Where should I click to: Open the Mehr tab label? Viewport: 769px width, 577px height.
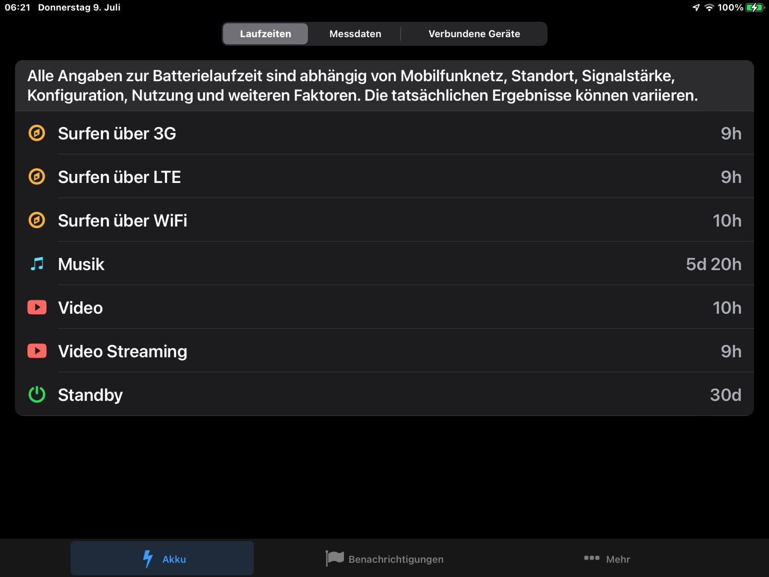click(x=618, y=559)
